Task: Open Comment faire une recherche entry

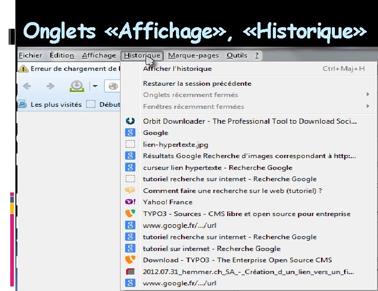Action: coord(248,190)
